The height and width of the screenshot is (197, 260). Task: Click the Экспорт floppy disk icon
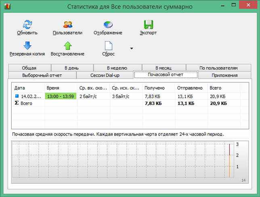(148, 25)
